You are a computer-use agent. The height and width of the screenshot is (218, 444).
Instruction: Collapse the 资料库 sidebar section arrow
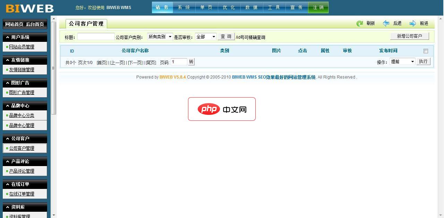tap(8, 207)
